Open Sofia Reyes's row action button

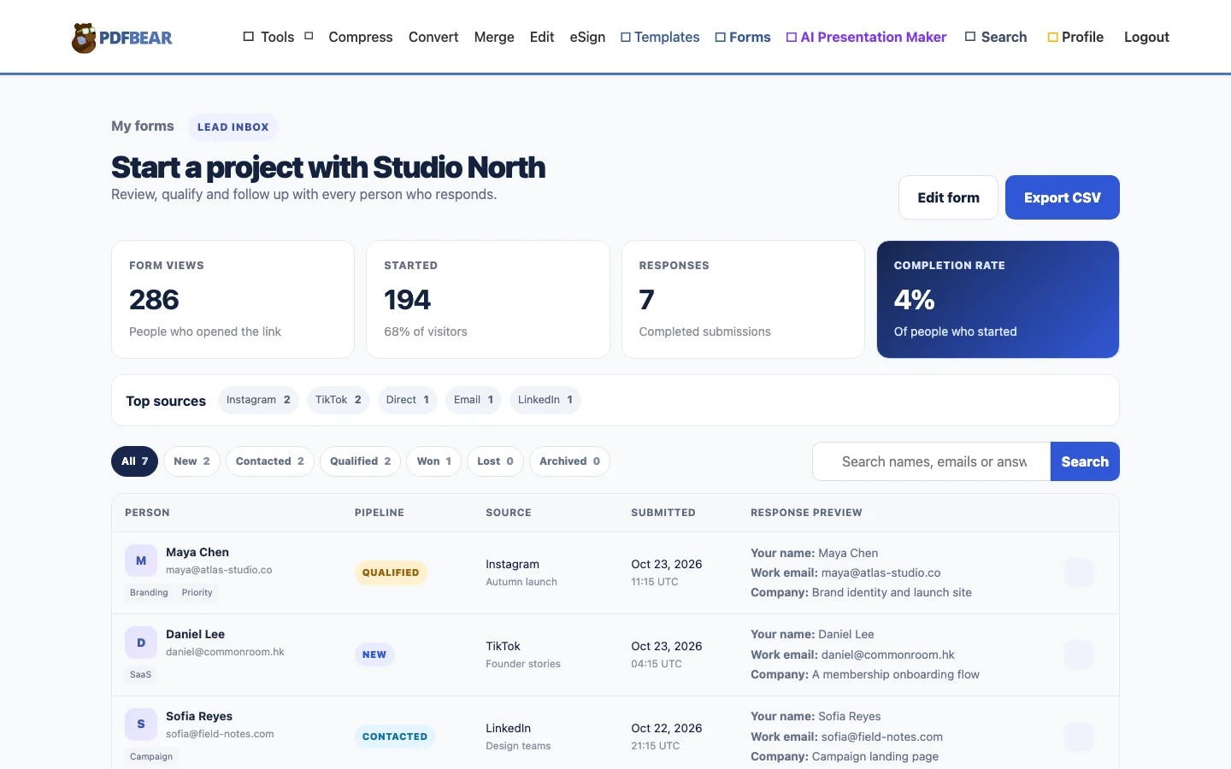(1079, 737)
